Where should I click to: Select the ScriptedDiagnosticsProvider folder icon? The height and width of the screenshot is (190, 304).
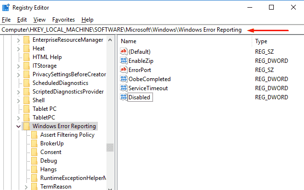pyautogui.click(x=26, y=92)
